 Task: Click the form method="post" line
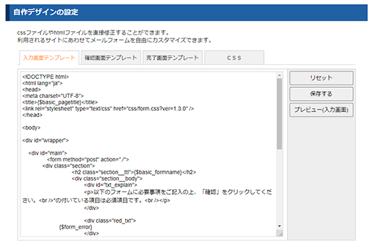(88, 160)
